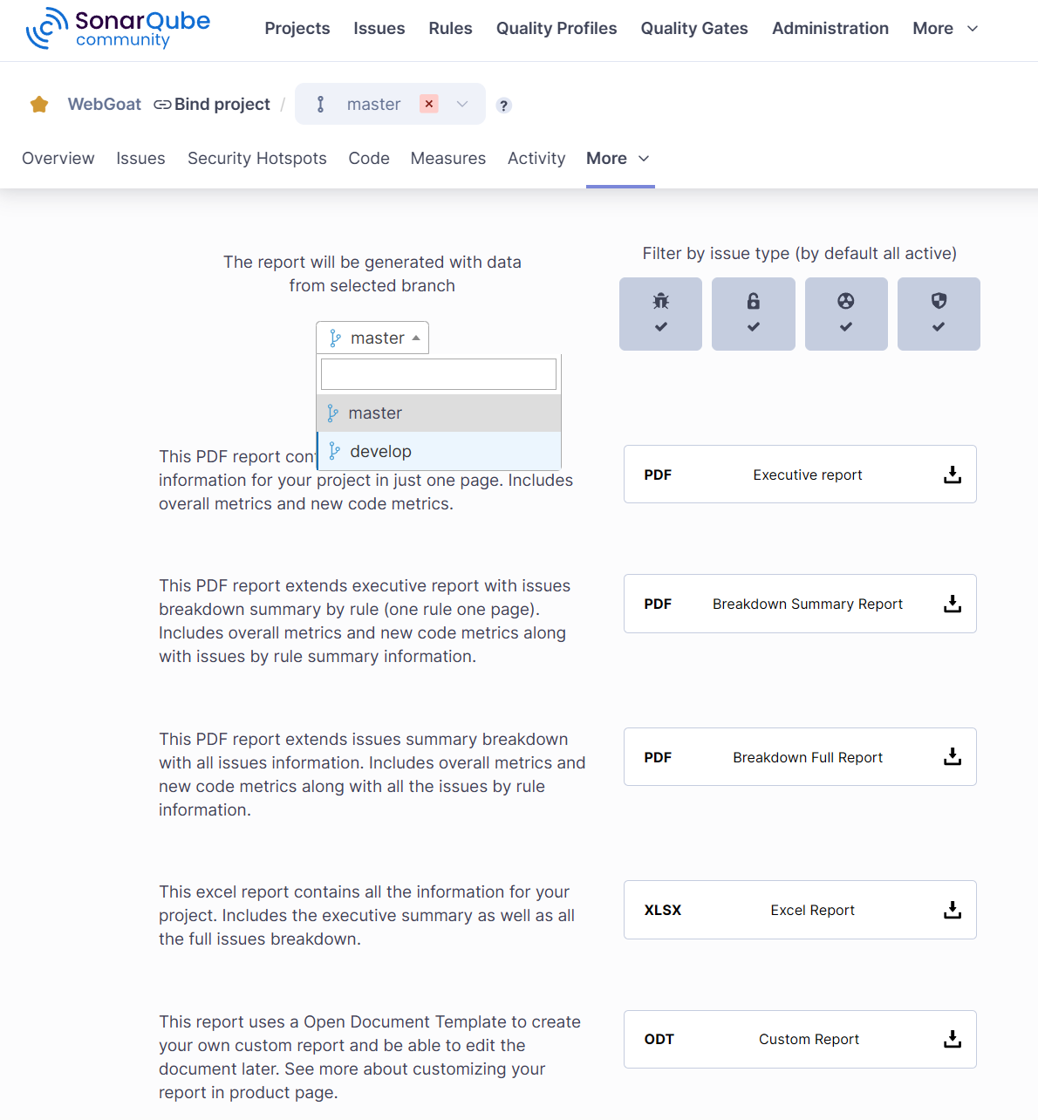Viewport: 1038px width, 1120px height.
Task: Expand the top navigation More menu
Action: (945, 29)
